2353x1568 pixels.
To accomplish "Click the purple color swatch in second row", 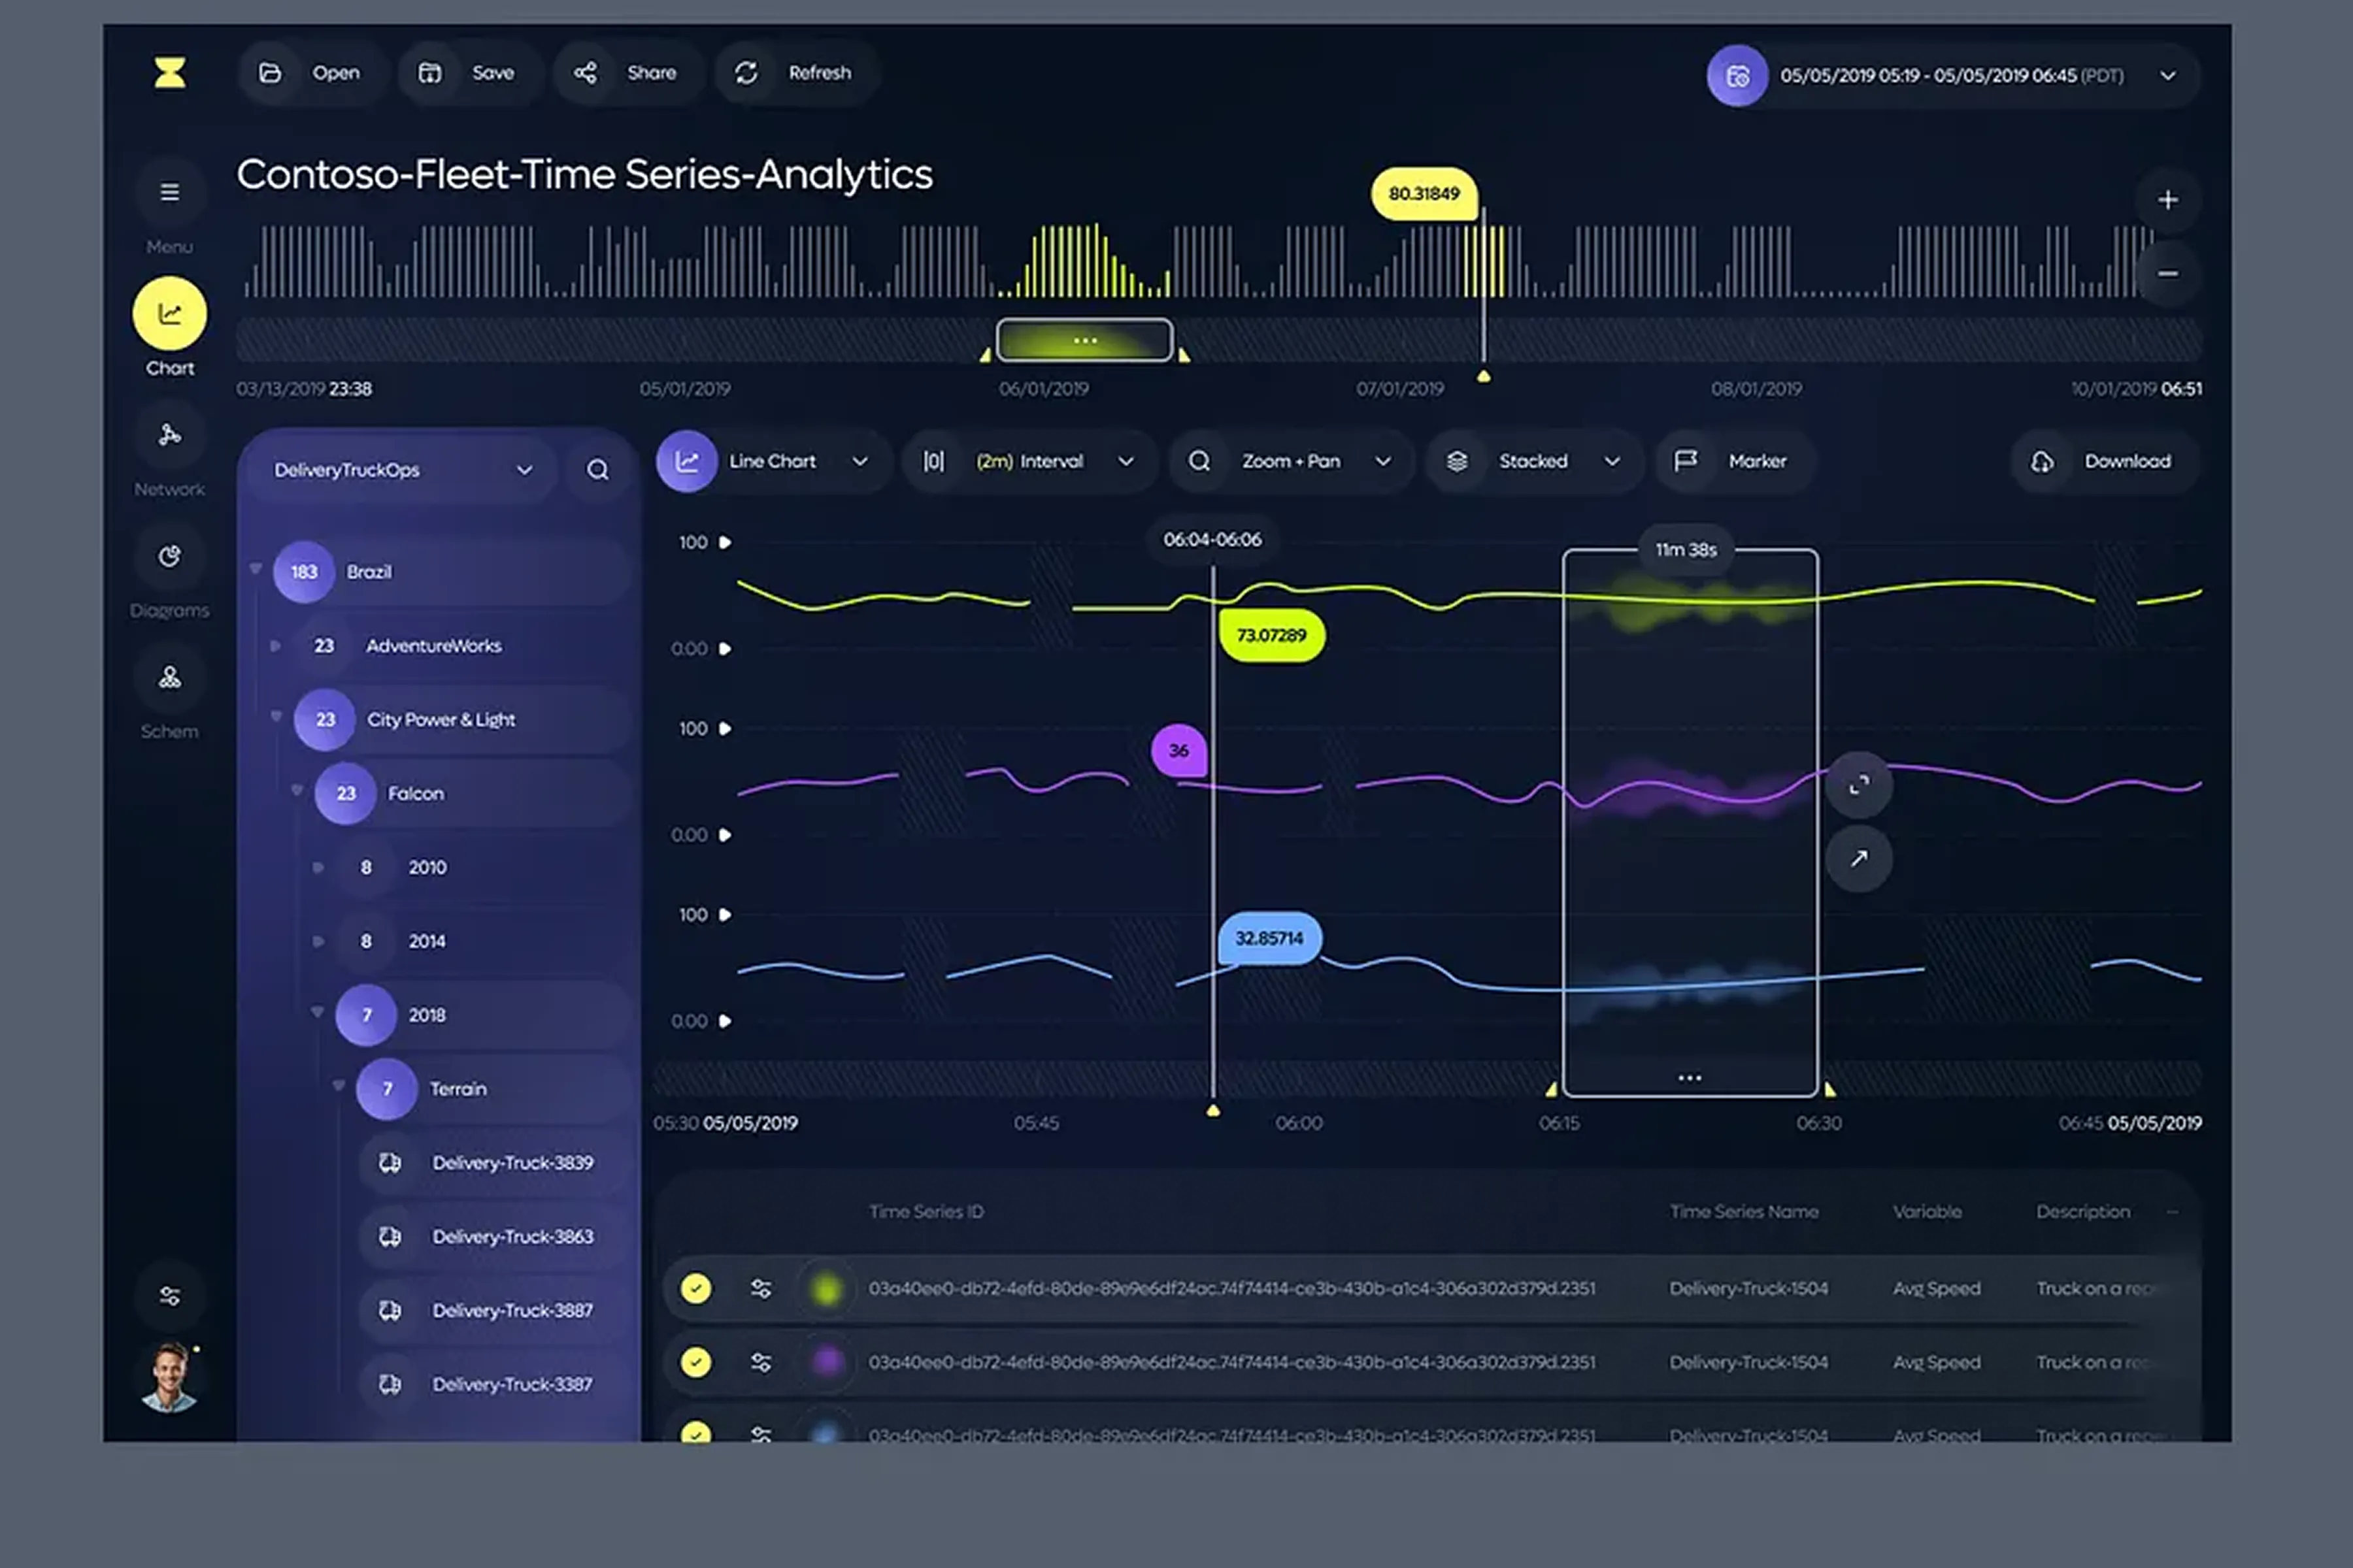I will click(827, 1362).
